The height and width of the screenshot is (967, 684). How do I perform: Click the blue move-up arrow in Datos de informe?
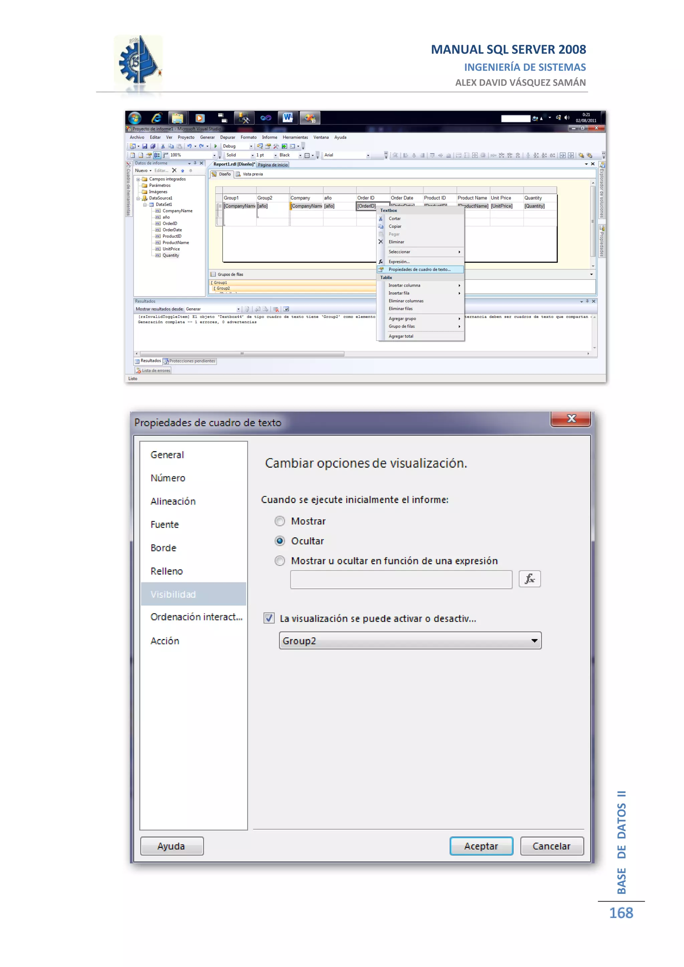click(182, 171)
